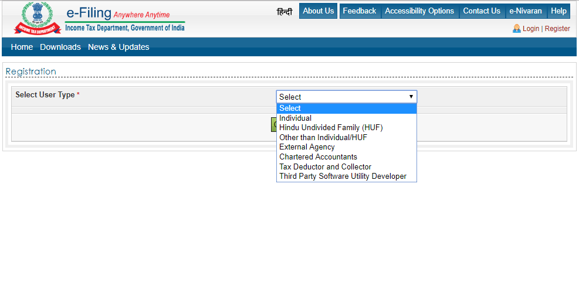Screen dimensions: 579x299
Task: Choose External Agency user type
Action: pos(347,147)
